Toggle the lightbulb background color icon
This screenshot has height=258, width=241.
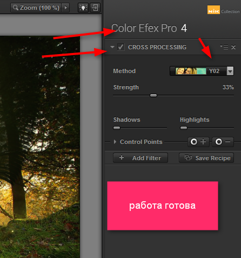pyautogui.click(x=83, y=8)
